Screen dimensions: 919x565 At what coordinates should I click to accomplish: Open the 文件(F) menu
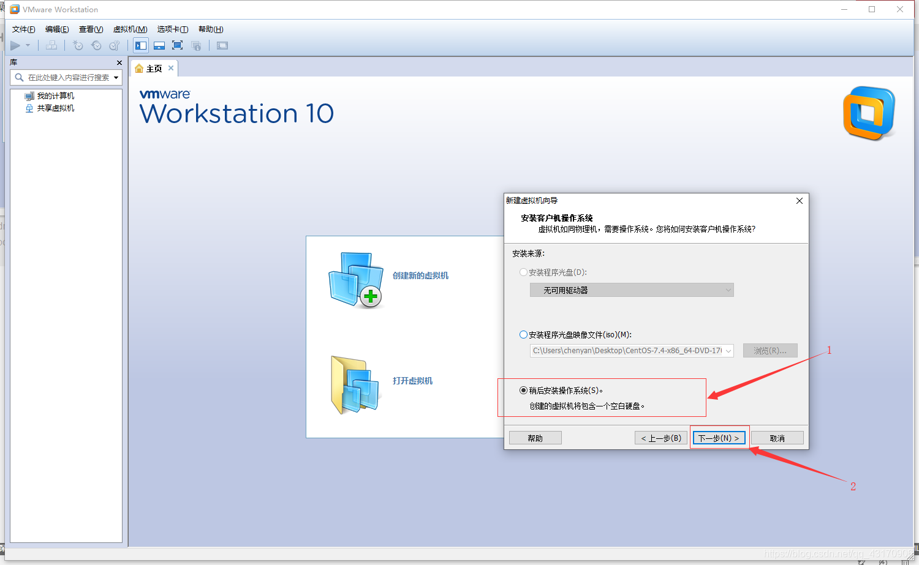click(x=24, y=29)
